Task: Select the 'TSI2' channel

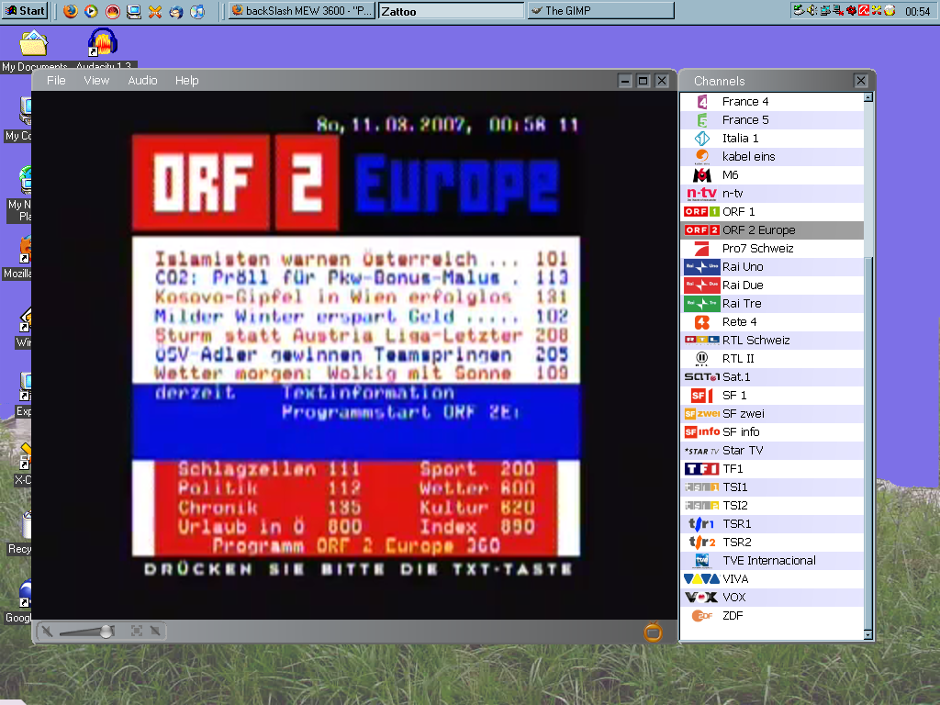Action: (x=772, y=506)
